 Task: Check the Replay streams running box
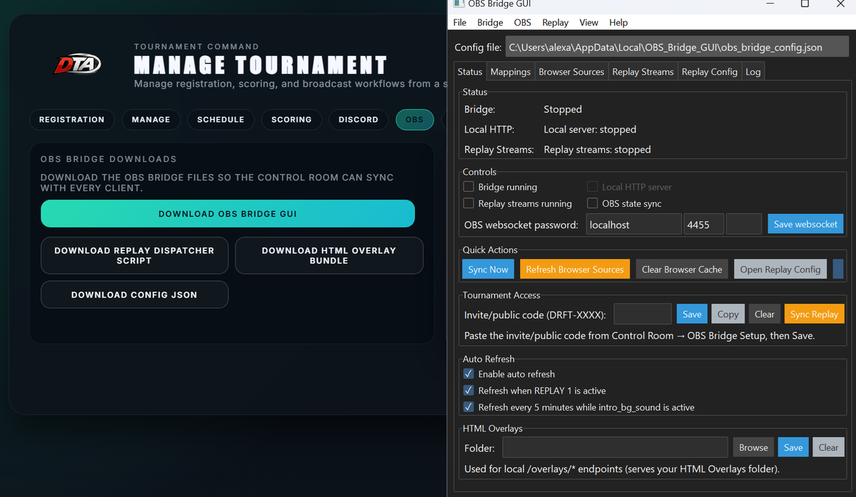click(469, 203)
